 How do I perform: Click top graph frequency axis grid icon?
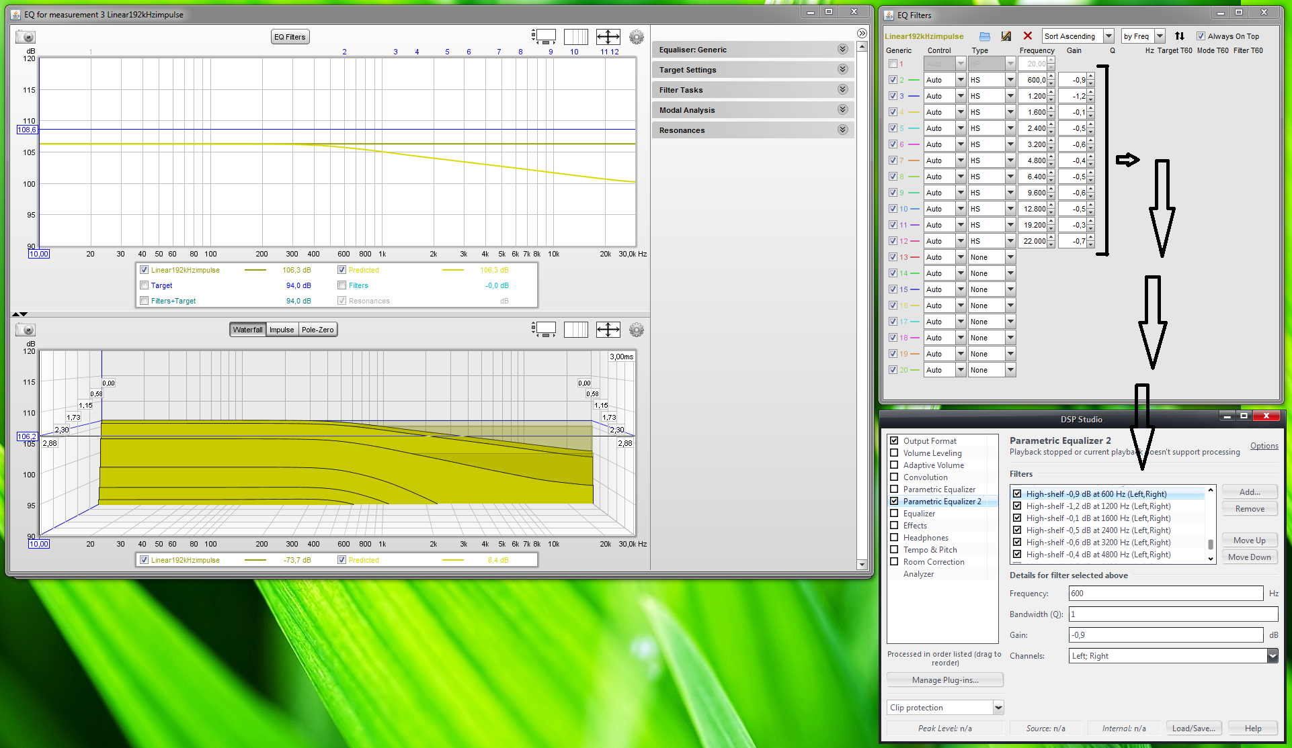pyautogui.click(x=576, y=37)
